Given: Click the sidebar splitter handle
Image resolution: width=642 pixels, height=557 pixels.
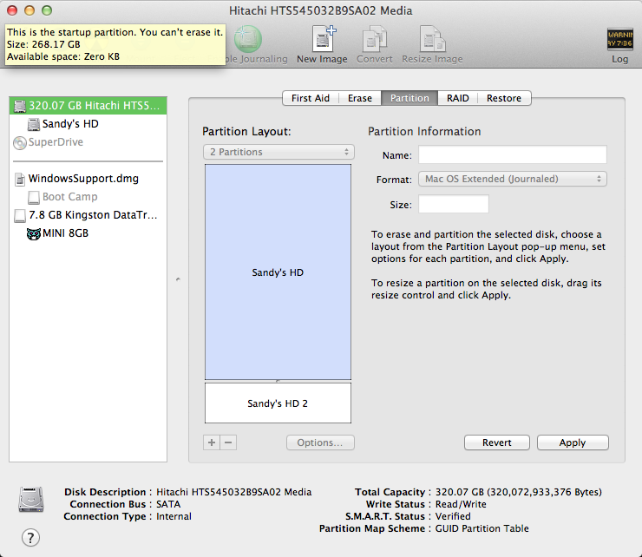Looking at the screenshot, I should point(178,279).
